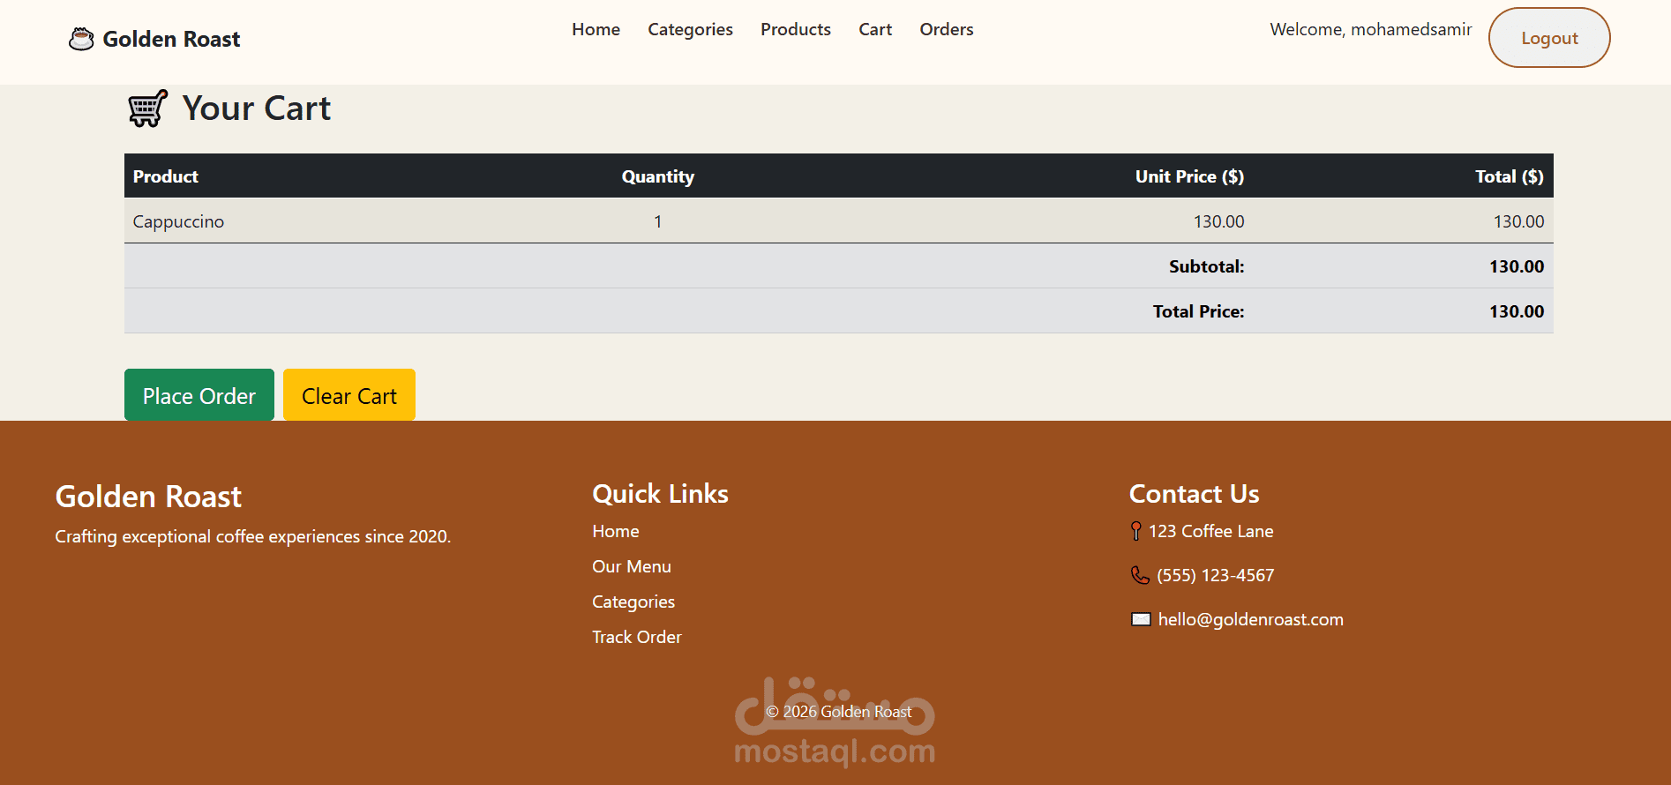Empty the cart with Clear Cart button
Screen dimensions: 1671x785
coord(349,395)
